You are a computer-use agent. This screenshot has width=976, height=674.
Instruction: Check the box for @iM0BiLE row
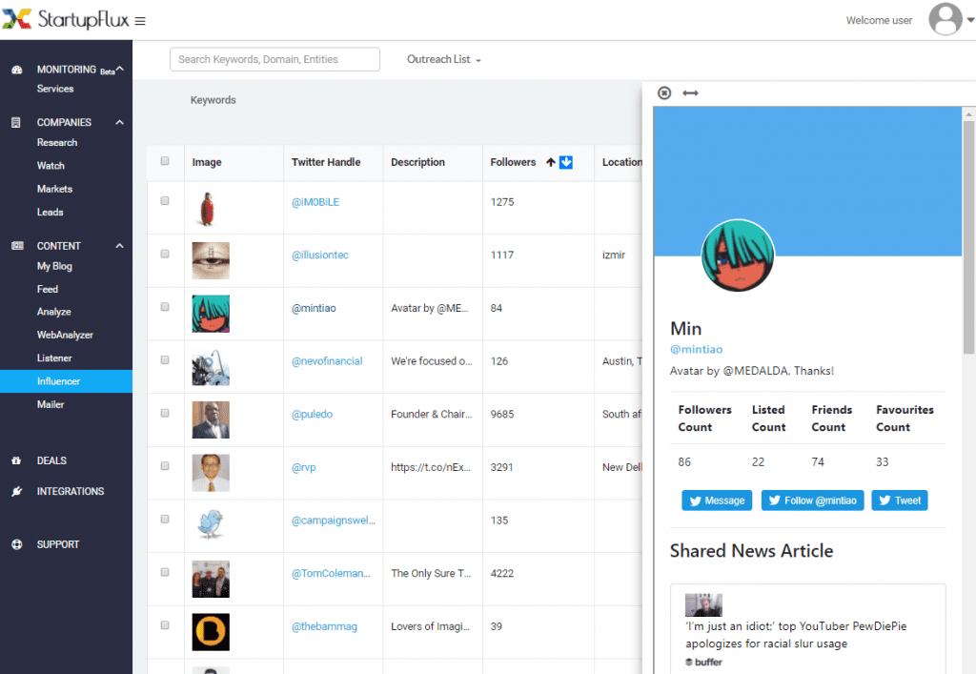(165, 201)
